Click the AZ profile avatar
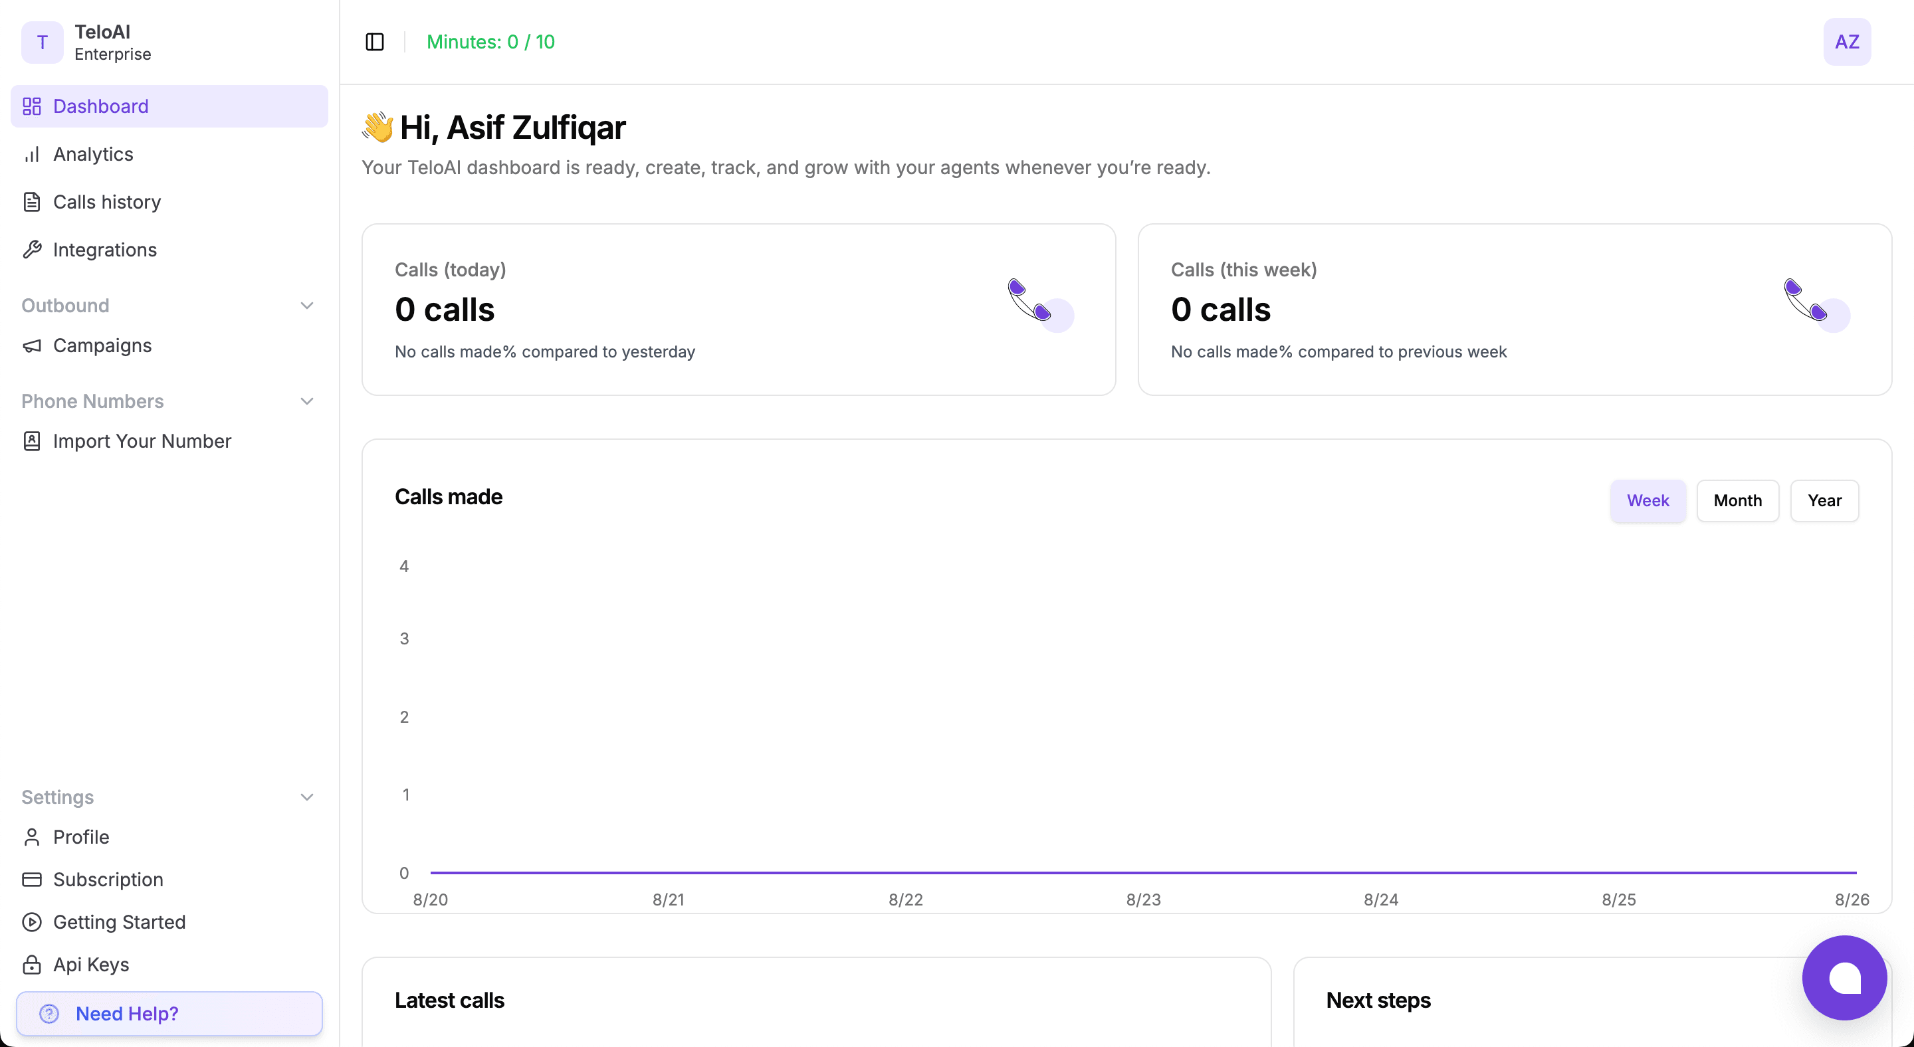 (x=1847, y=42)
